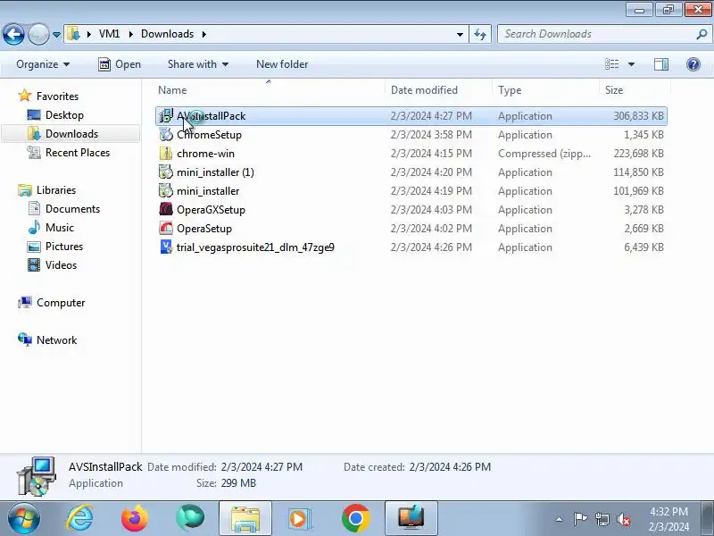This screenshot has height=536, width=714.
Task: Click the 2/3/2024 4:03 PM date cell
Action: pos(431,210)
